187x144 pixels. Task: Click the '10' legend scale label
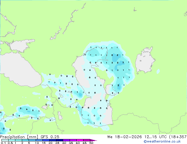click(x=37, y=143)
